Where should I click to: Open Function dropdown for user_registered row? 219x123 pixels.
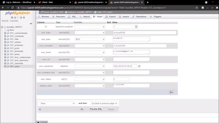90,66
